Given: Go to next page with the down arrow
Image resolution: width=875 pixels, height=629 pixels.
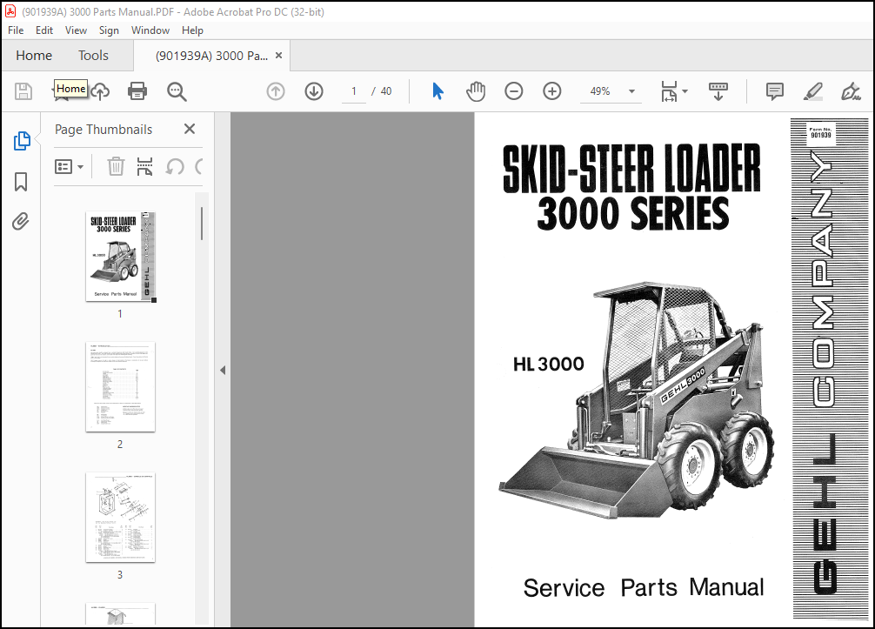Looking at the screenshot, I should (x=314, y=91).
